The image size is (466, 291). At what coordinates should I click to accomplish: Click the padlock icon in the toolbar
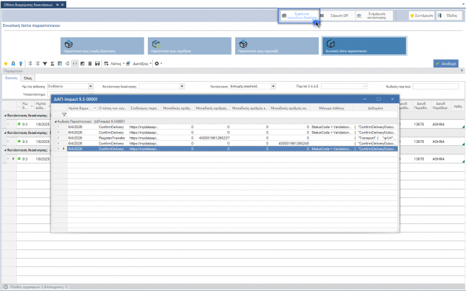13,63
